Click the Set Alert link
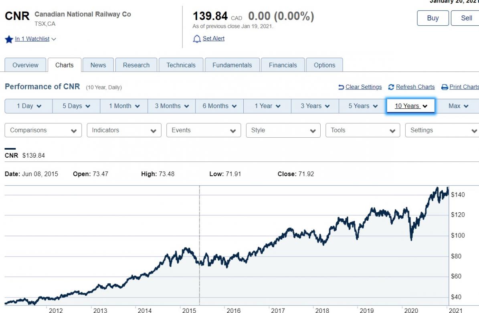The height and width of the screenshot is (313, 479). [213, 39]
